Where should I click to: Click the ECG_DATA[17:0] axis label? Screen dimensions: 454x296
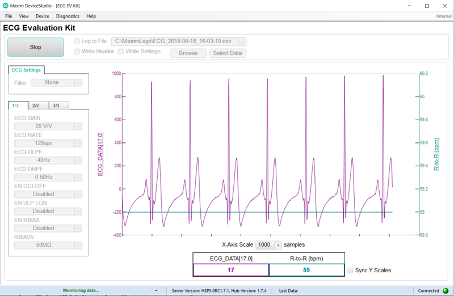tap(100, 154)
